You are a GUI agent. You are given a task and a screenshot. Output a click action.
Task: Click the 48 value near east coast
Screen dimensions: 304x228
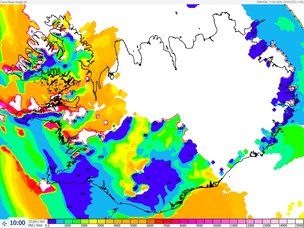point(275,141)
